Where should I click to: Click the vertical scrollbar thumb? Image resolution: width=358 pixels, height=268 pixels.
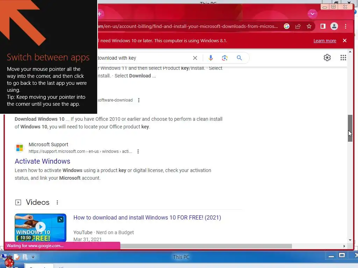pyautogui.click(x=350, y=128)
